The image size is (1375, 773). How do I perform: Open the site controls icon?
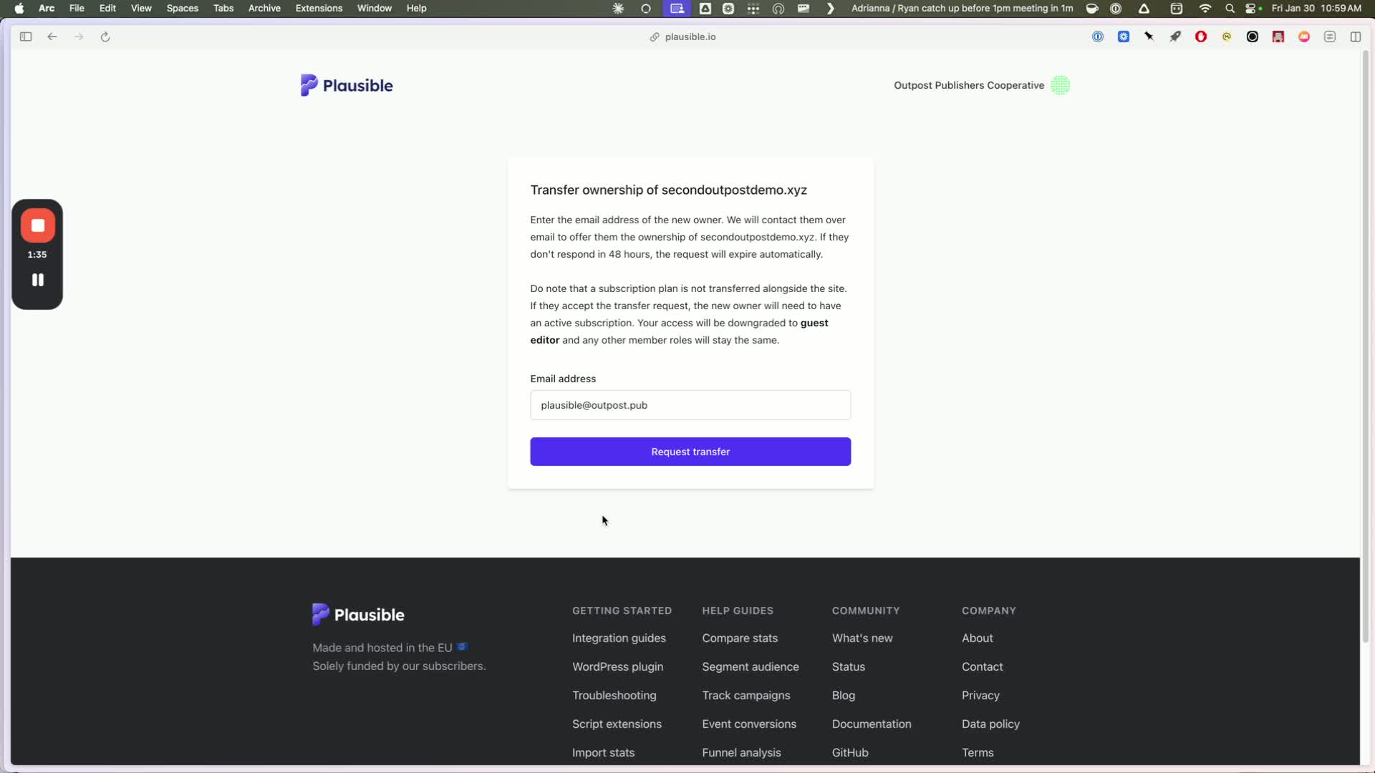1330,37
